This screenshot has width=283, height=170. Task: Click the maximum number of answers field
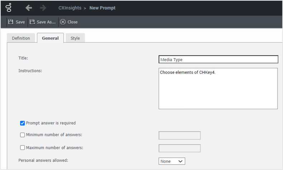179,148
